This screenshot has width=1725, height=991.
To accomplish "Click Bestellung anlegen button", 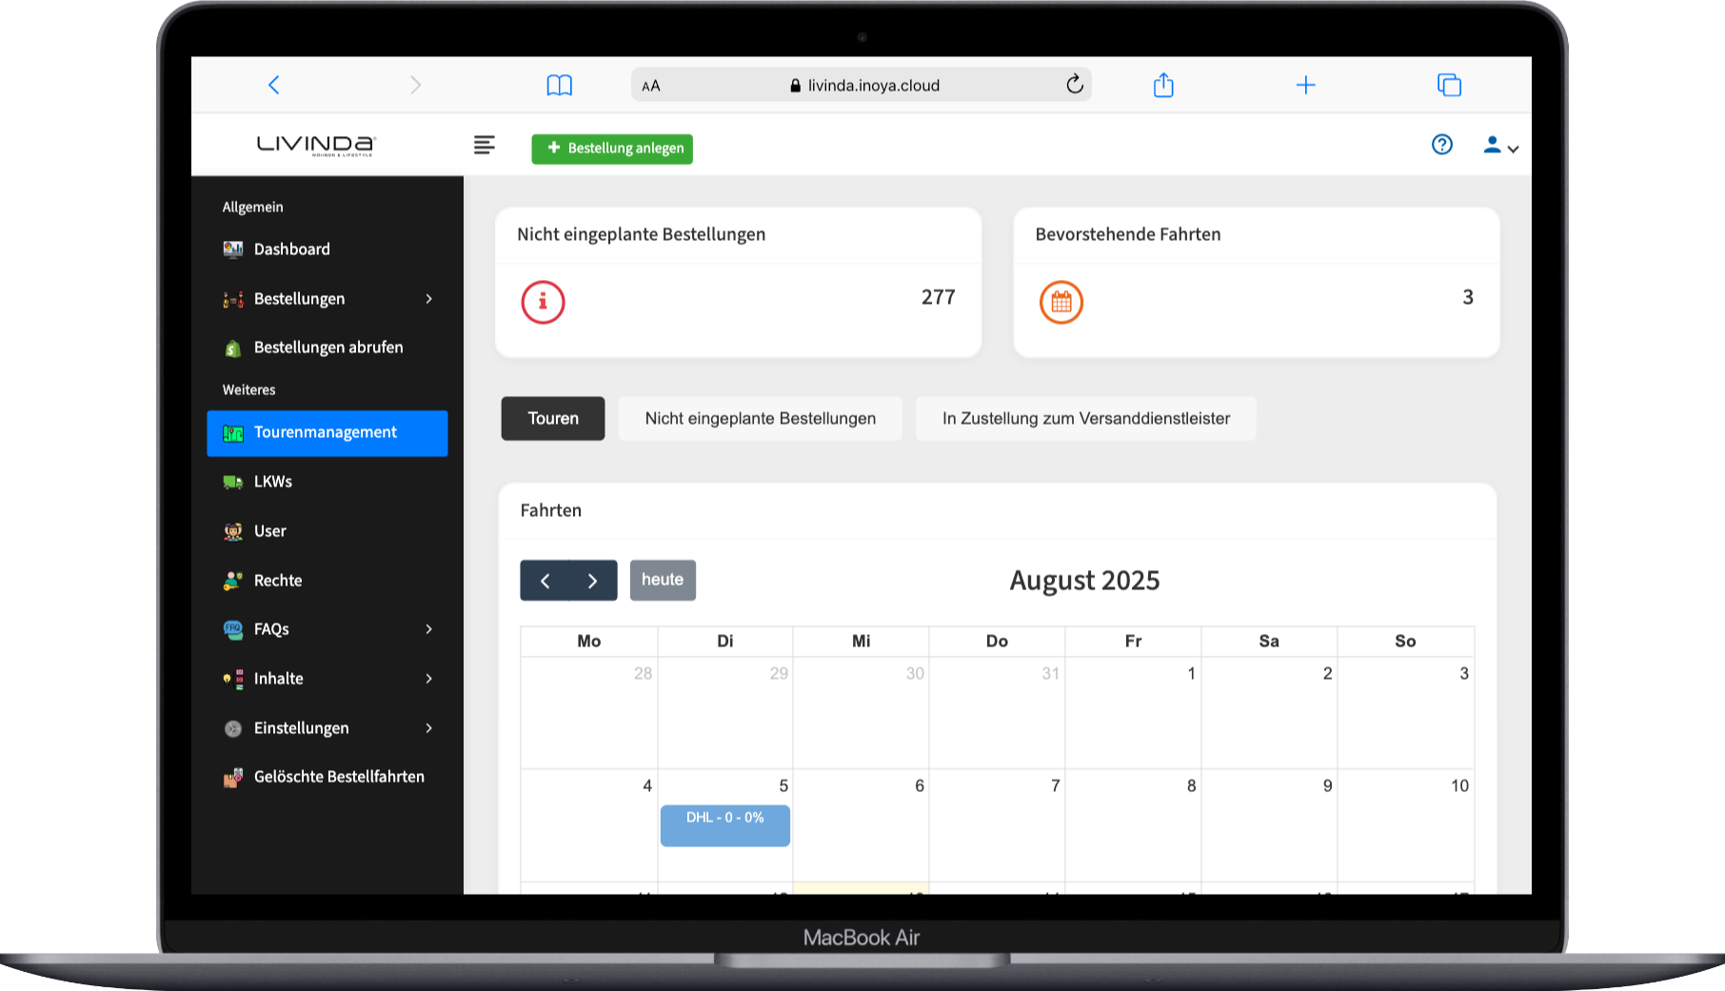I will 612,149.
